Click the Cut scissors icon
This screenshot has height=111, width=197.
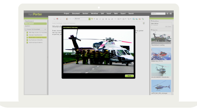click(x=61, y=19)
